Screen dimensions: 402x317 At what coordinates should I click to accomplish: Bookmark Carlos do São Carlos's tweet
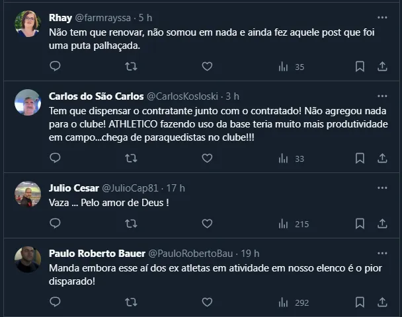pyautogui.click(x=360, y=158)
